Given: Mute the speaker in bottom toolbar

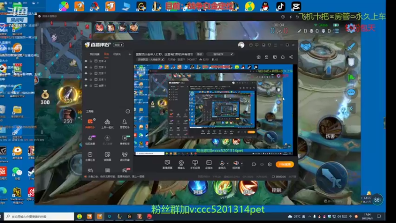Looking at the screenshot, I should 236,164.
